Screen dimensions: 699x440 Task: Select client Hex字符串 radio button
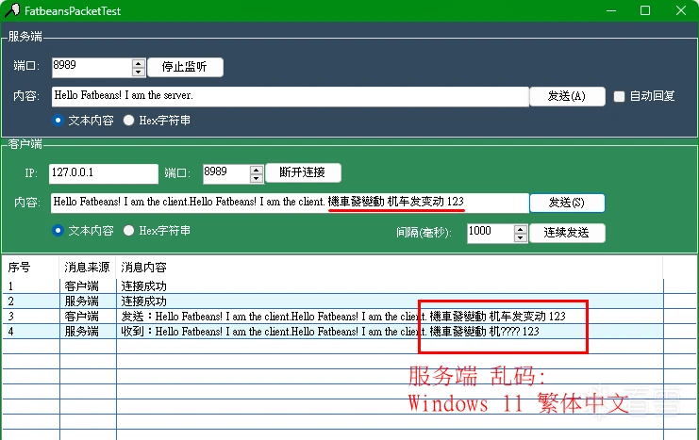(128, 230)
